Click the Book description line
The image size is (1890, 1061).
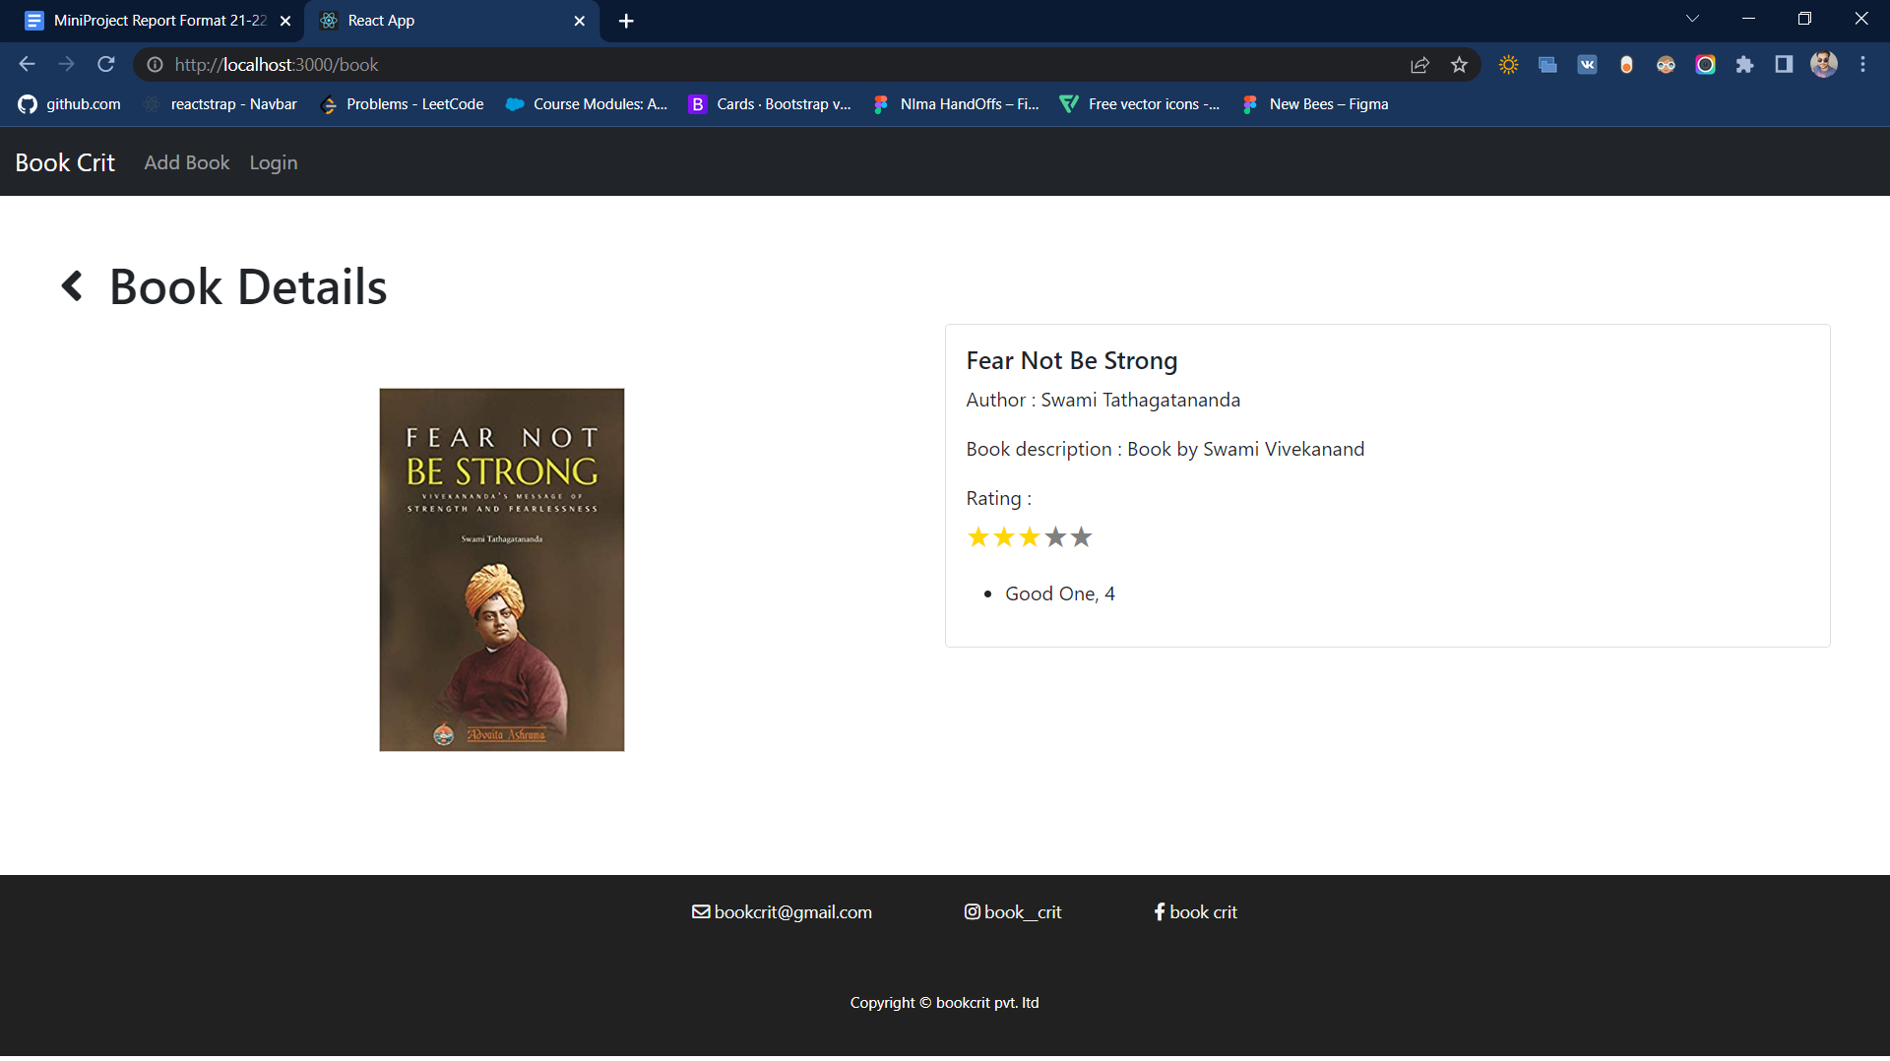pos(1165,449)
